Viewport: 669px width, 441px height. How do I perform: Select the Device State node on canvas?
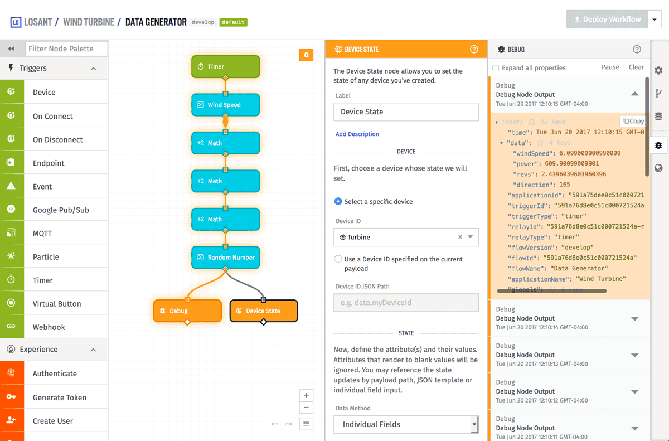[264, 311]
